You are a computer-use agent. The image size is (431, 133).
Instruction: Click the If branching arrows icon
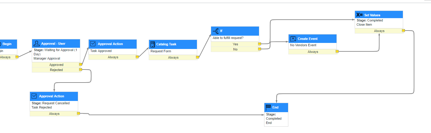216,31
